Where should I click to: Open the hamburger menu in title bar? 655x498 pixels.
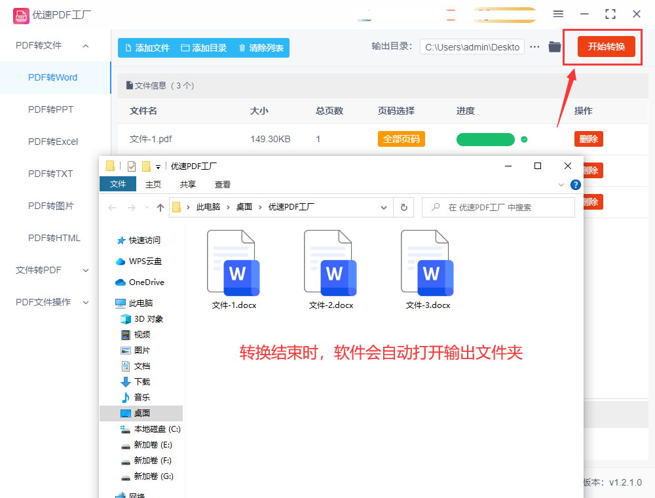pos(558,14)
